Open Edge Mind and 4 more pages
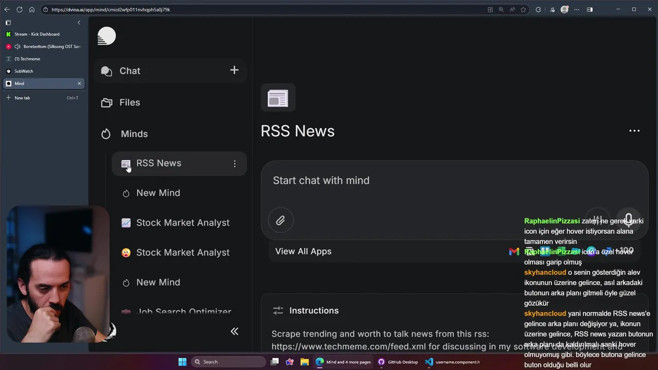The height and width of the screenshot is (370, 658). click(x=343, y=362)
